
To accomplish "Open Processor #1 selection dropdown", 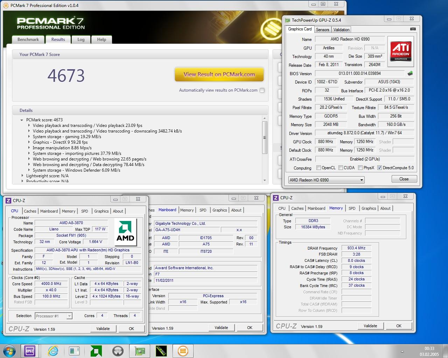I will [x=54, y=316].
